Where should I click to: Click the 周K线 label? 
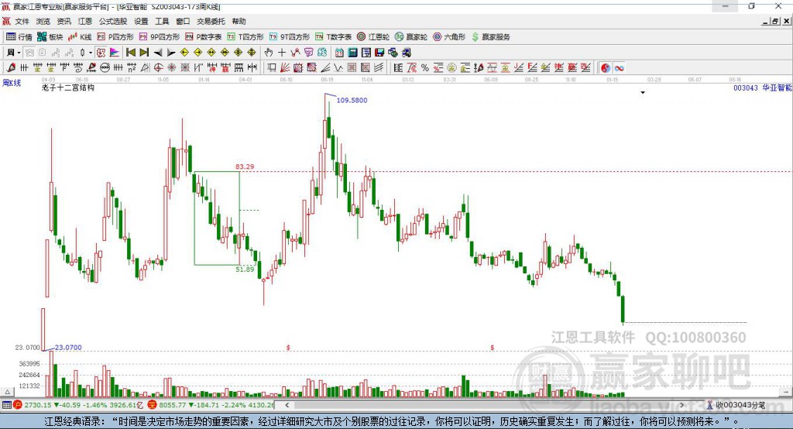(x=12, y=83)
